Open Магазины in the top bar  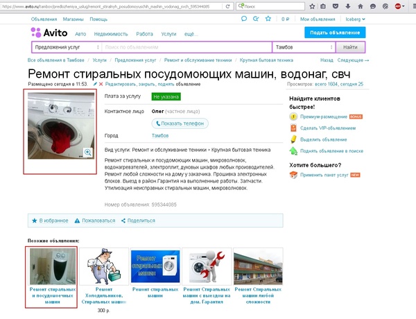click(x=73, y=19)
